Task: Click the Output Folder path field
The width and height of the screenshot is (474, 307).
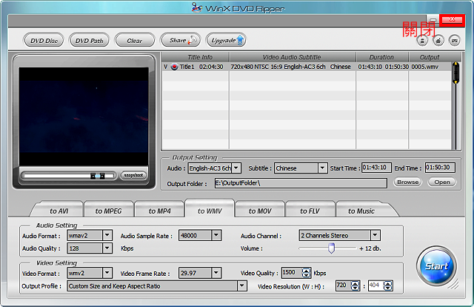Action: pyautogui.click(x=301, y=183)
